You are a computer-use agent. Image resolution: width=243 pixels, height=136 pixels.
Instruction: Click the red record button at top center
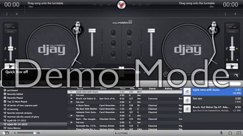click(x=121, y=5)
